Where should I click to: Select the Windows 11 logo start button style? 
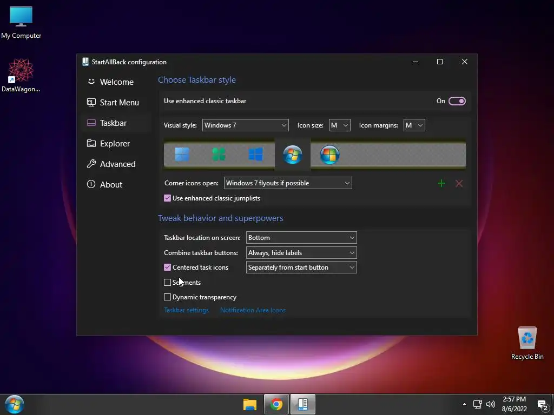click(182, 155)
